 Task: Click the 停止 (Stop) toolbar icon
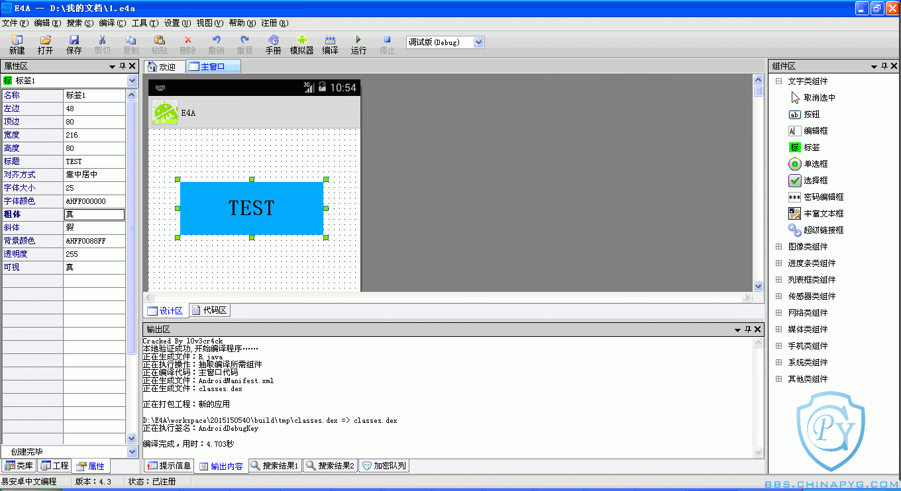[x=387, y=45]
